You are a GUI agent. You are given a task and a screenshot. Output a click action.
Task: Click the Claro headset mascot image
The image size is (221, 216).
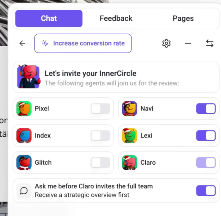click(x=28, y=77)
